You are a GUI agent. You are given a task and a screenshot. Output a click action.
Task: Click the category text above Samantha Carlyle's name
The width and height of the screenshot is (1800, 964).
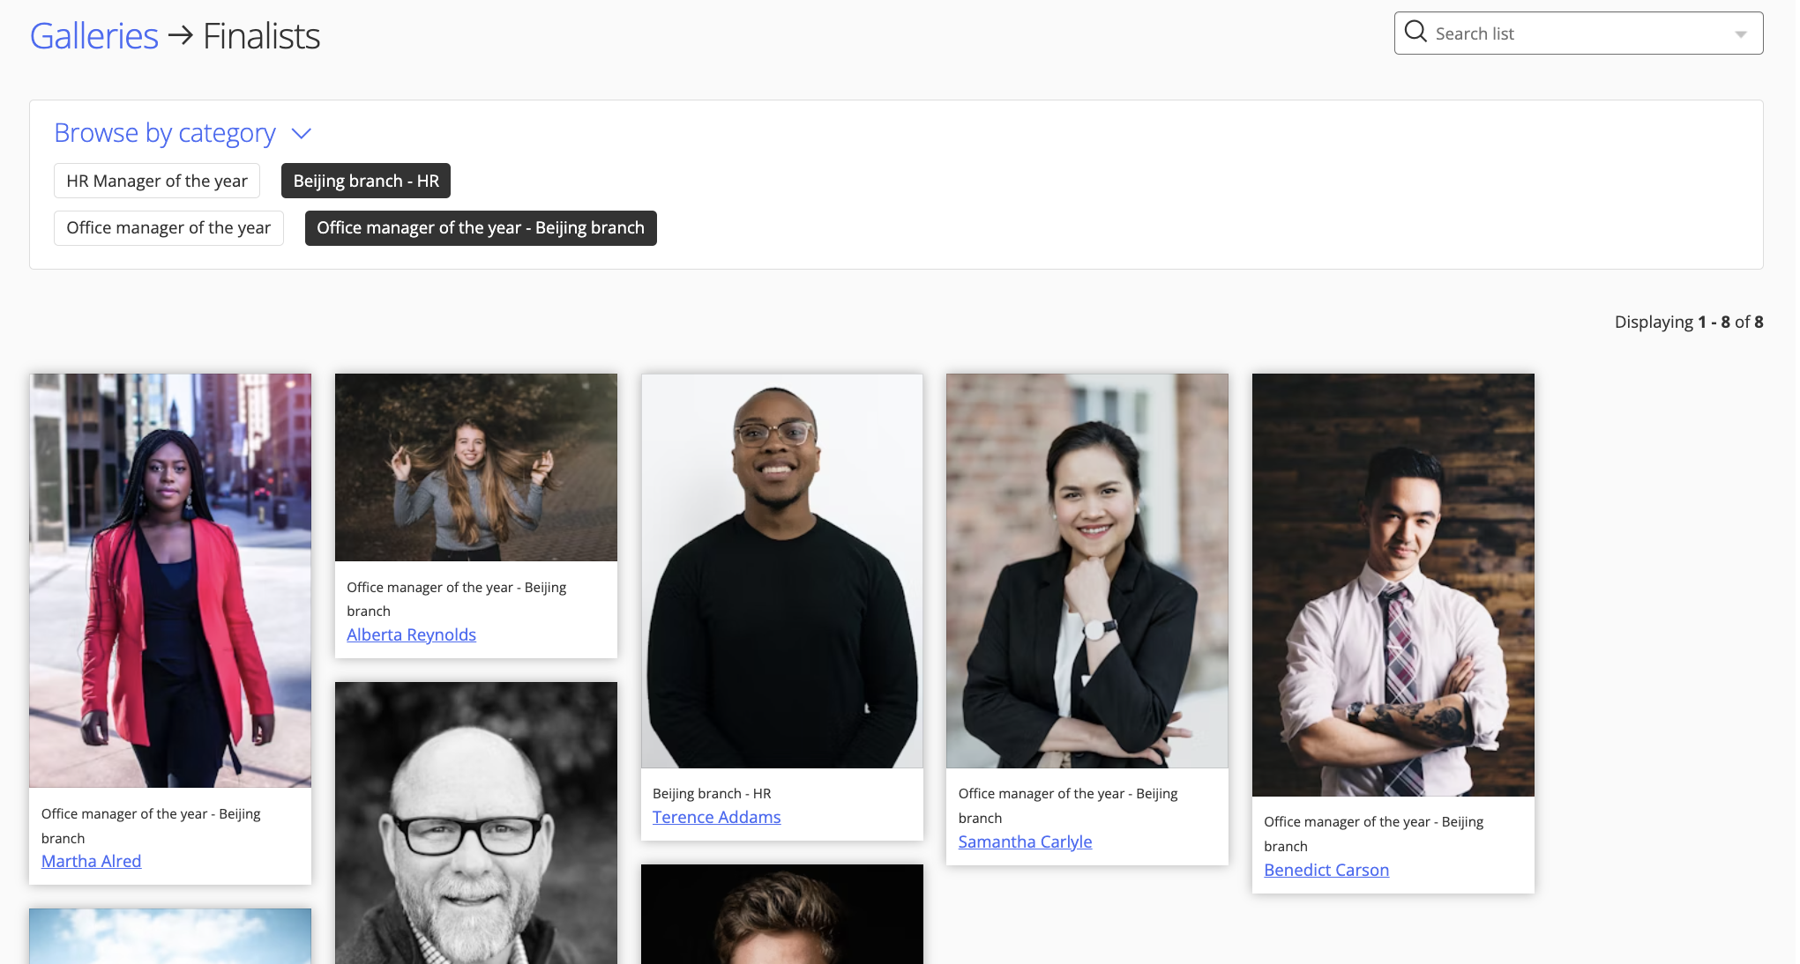pos(1068,805)
